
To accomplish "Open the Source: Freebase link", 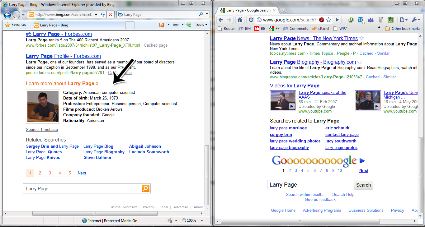I will click(42, 129).
